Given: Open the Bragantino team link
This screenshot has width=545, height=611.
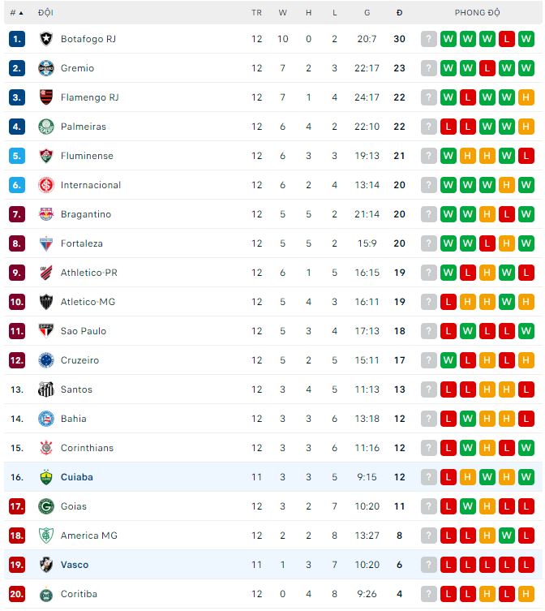Looking at the screenshot, I should pyautogui.click(x=85, y=214).
